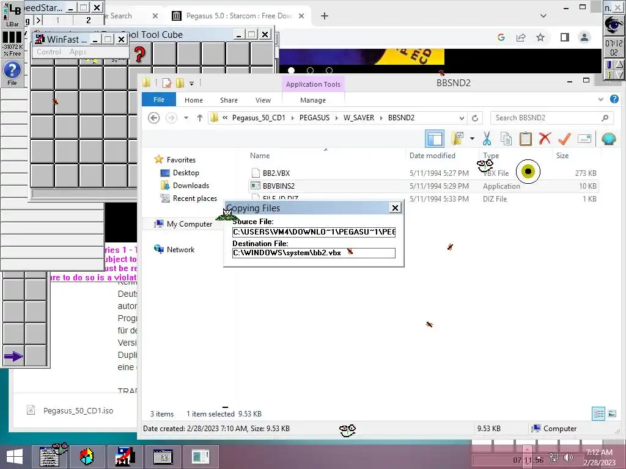Click the Refresh button next to address bar
This screenshot has width=626, height=469.
[474, 118]
